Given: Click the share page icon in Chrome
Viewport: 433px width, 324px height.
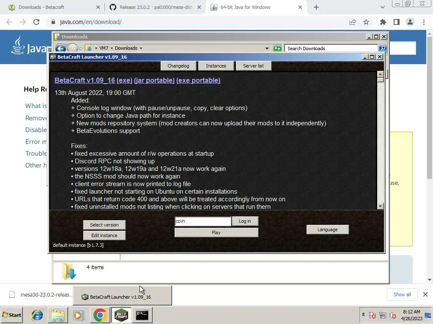Looking at the screenshot, I should pyautogui.click(x=353, y=22).
